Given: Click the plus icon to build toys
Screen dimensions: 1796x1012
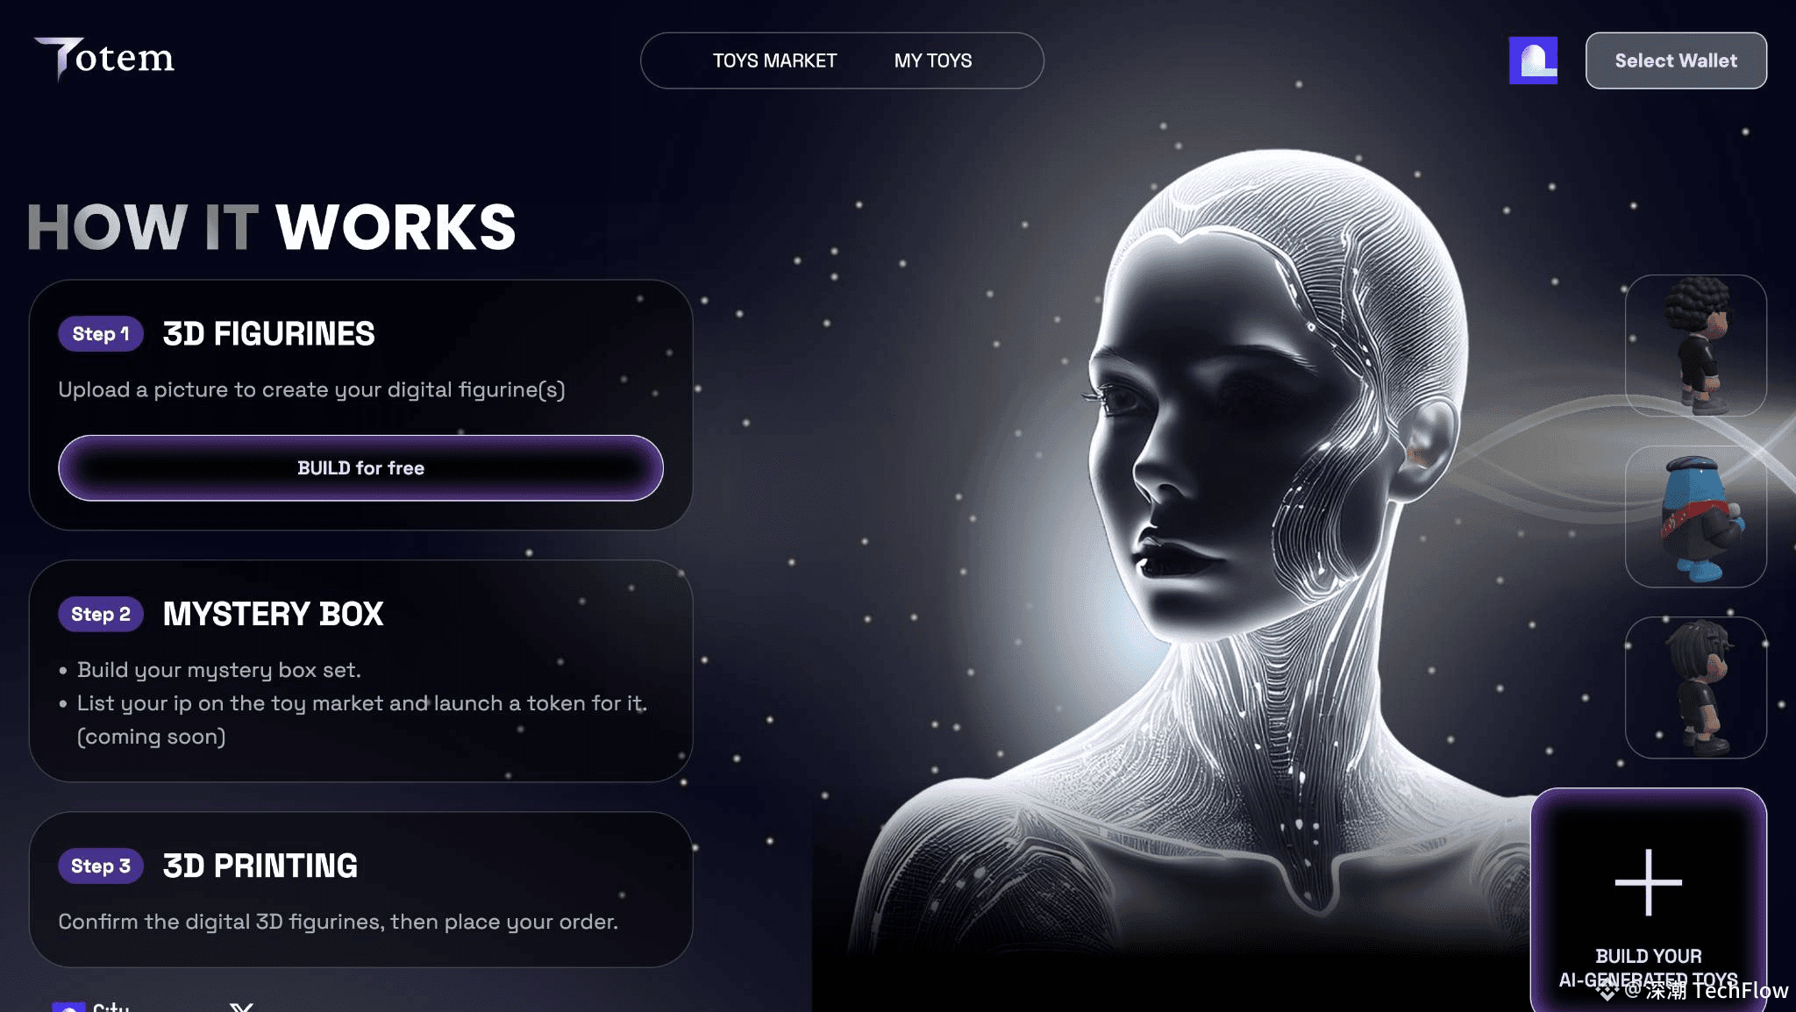Looking at the screenshot, I should [1648, 882].
